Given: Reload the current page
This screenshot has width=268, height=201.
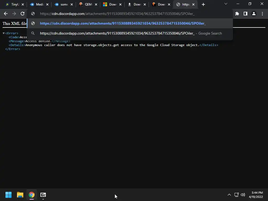Looking at the screenshot, I should point(23,14).
